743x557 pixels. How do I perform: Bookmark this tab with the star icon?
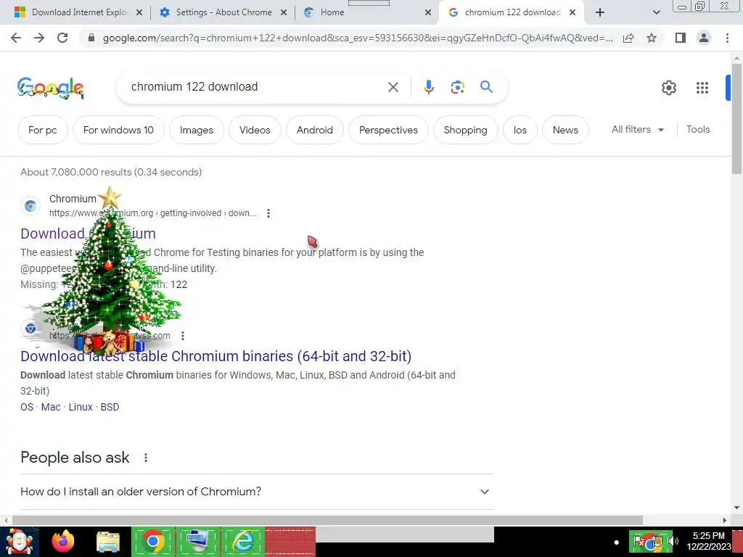(652, 38)
